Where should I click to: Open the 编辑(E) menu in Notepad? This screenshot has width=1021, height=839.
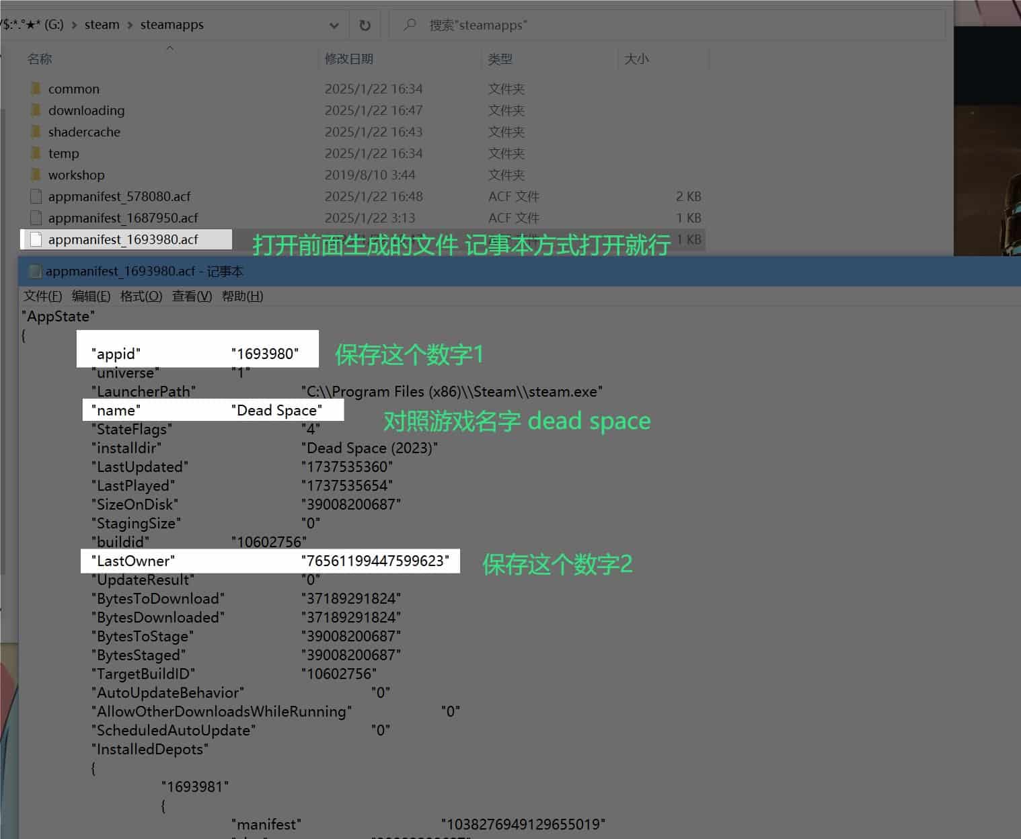91,296
